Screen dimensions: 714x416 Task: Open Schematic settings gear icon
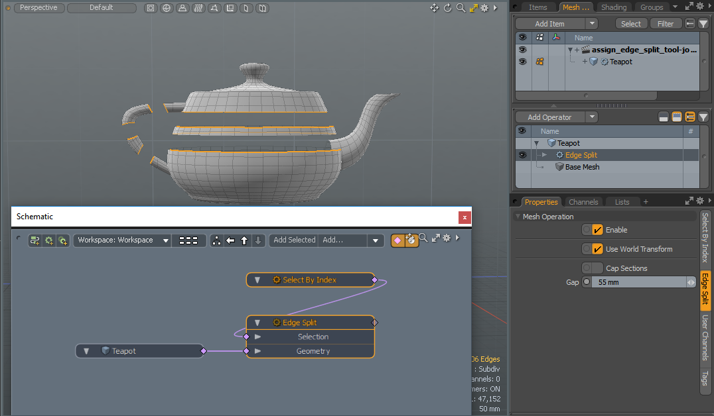447,238
